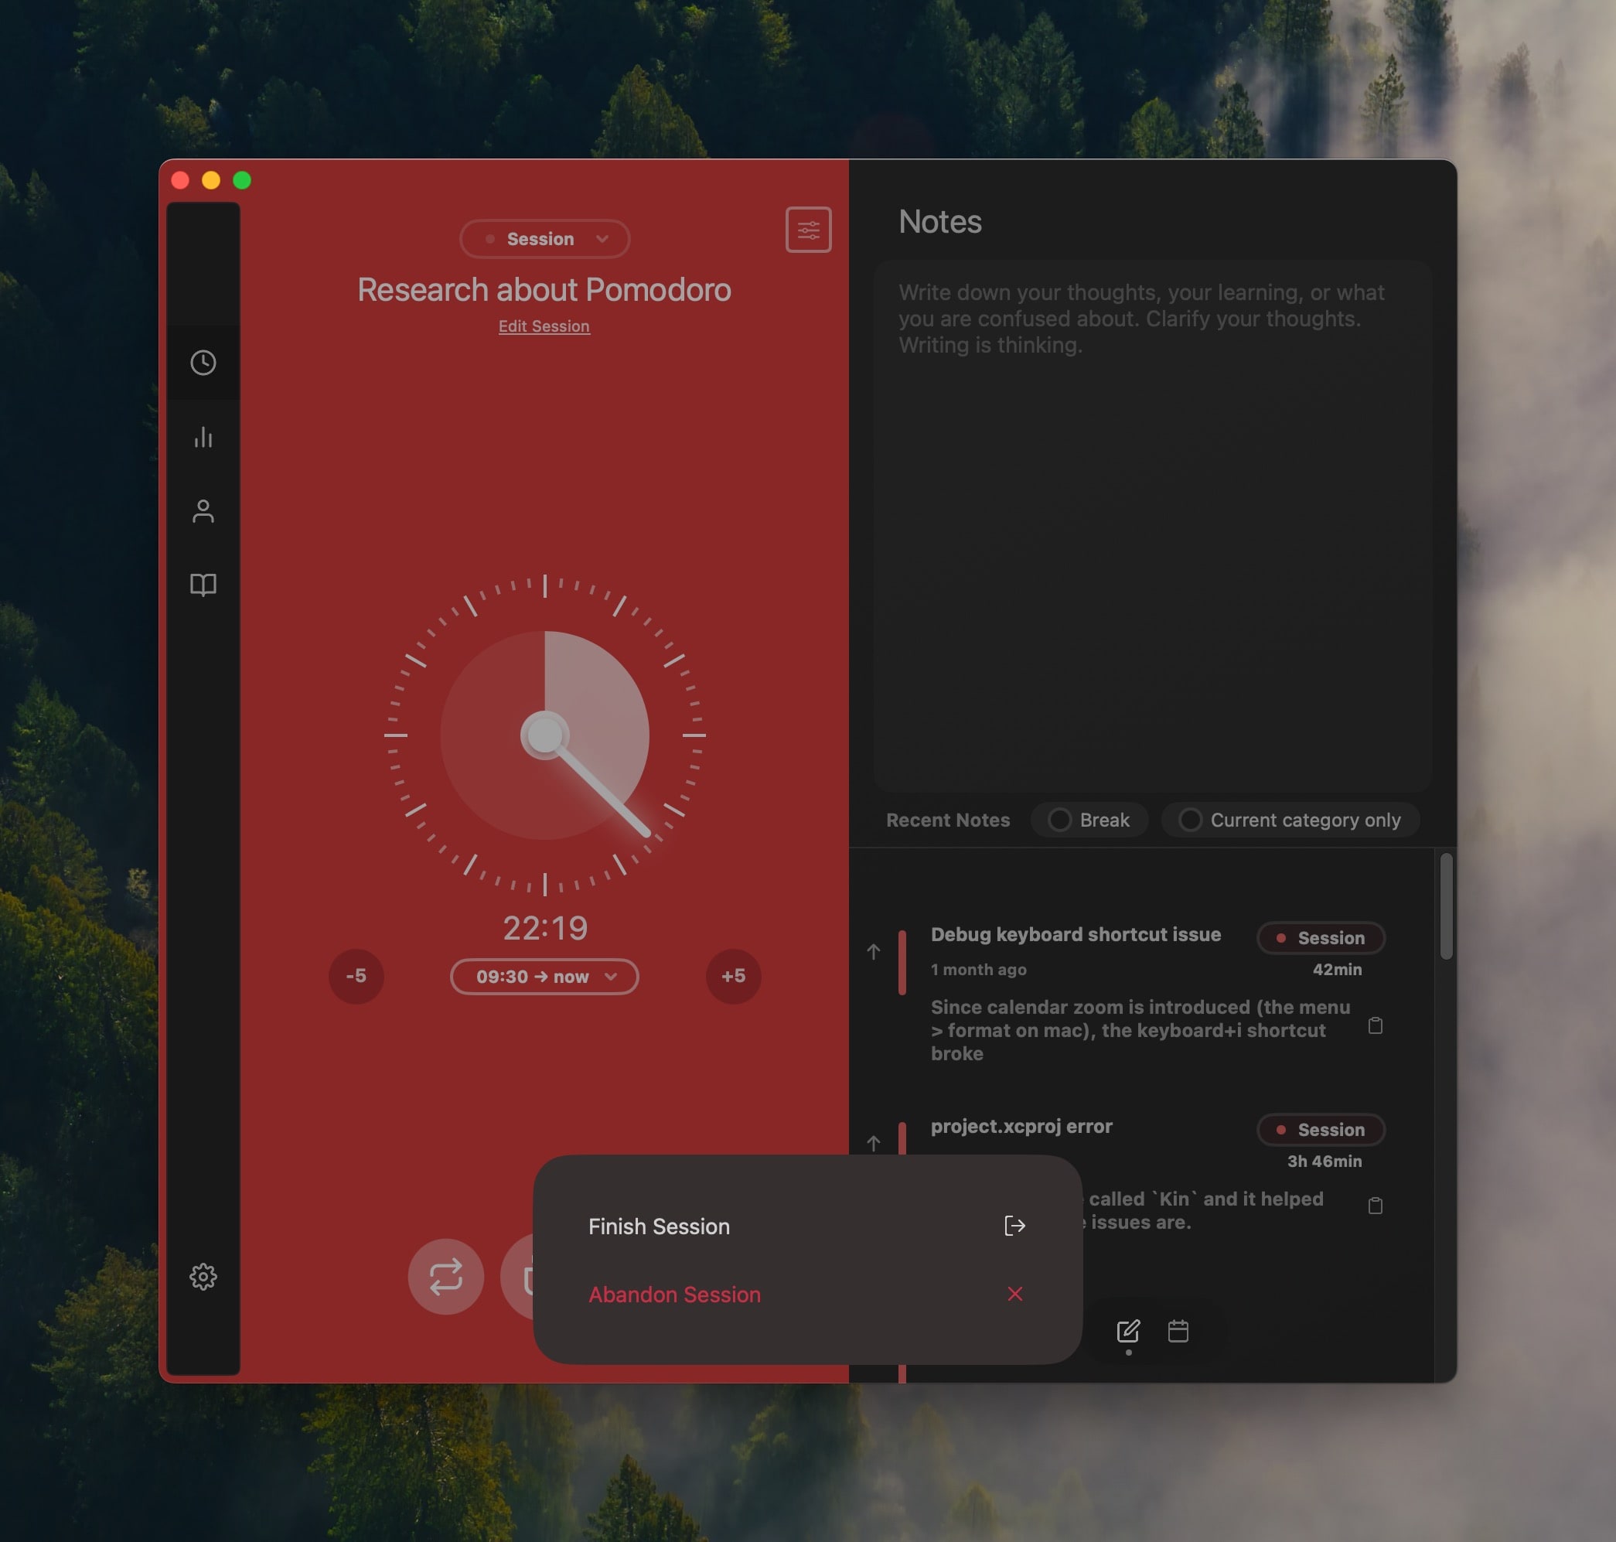The height and width of the screenshot is (1542, 1616).
Task: Expand the Debug keyboard shortcut note arrow
Action: click(x=873, y=952)
